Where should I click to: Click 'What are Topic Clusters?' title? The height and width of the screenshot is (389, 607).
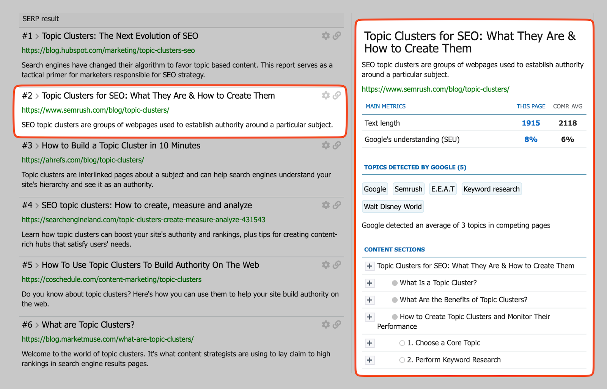point(88,325)
